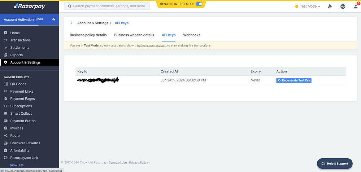Click the headset icon in Help & Support
Viewport: 361px width, 172px height.
coord(323,164)
